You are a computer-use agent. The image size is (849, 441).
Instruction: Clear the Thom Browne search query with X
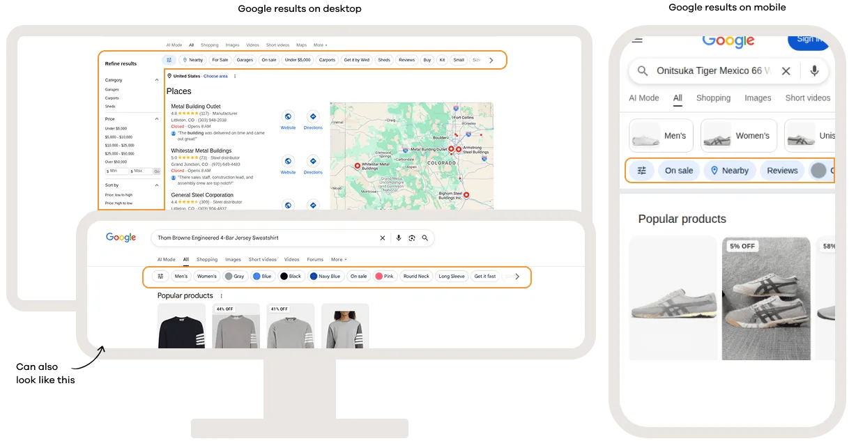(382, 238)
